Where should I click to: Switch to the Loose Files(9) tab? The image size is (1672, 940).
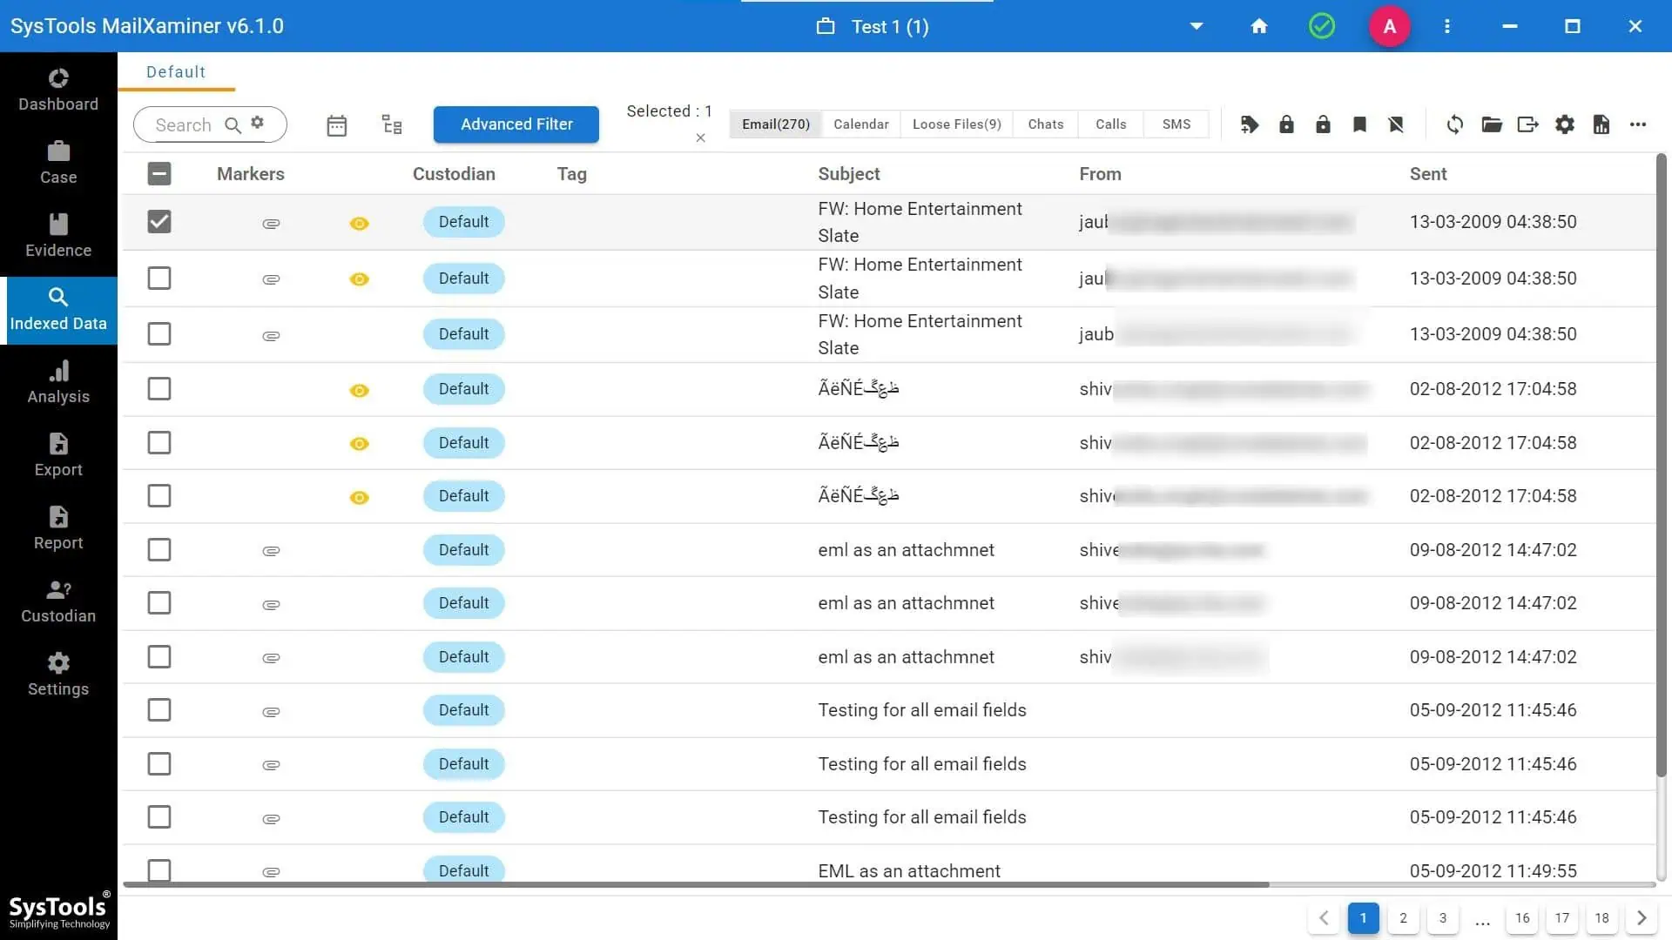[x=957, y=124]
